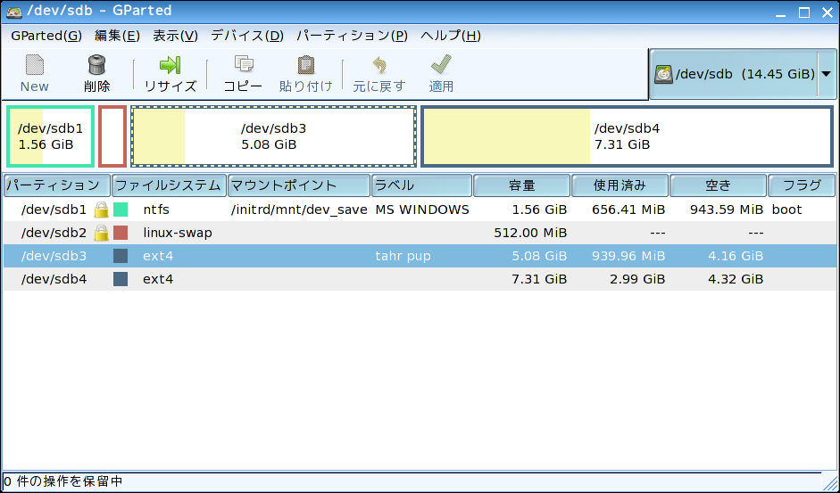Click the linux-swap file system cell
Image resolution: width=840 pixels, height=493 pixels.
point(178,233)
